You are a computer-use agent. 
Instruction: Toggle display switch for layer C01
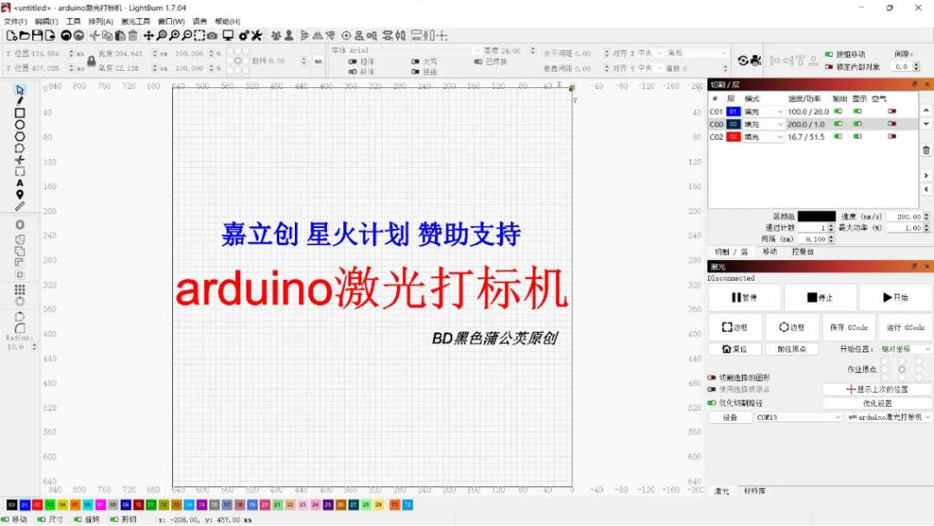(856, 111)
